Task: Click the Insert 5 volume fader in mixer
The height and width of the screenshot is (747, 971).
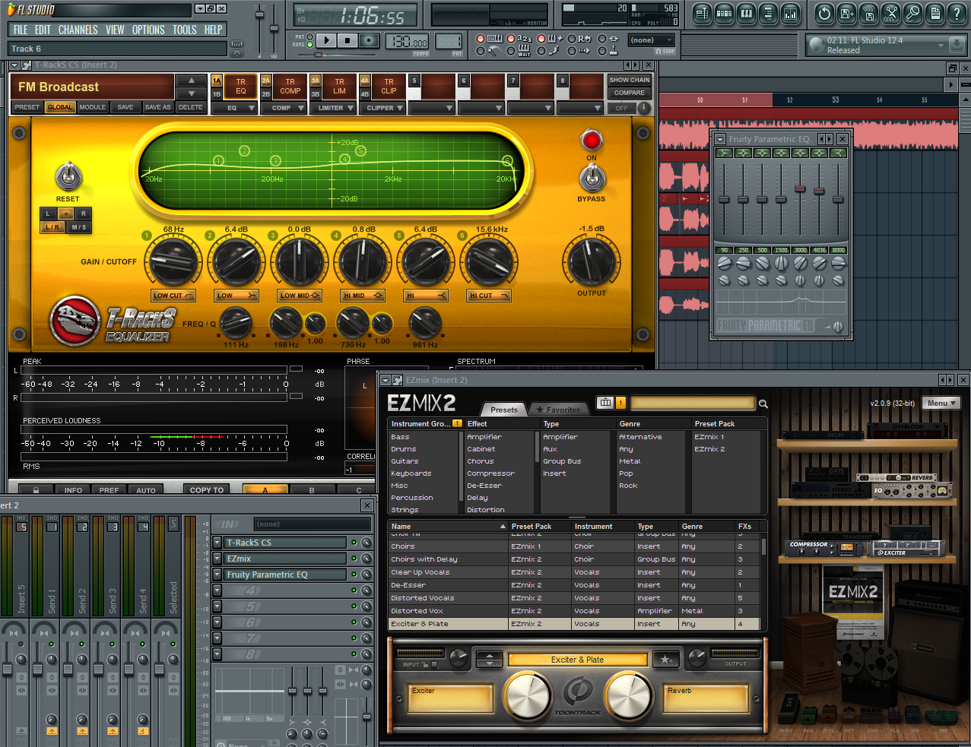Action: click(x=7, y=670)
